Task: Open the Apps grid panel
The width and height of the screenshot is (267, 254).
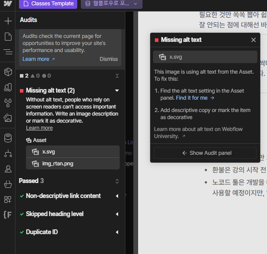Action: tap(8, 199)
